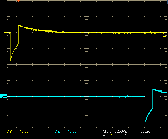The height and width of the screenshot is (139, 168).
Task: Click the Ch2 10.0V scale readout
Action: (72, 131)
